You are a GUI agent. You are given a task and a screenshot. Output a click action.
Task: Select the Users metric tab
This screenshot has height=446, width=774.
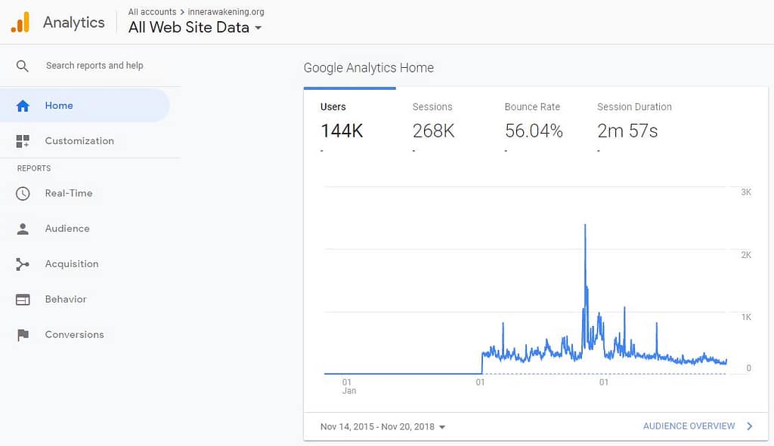coord(342,123)
